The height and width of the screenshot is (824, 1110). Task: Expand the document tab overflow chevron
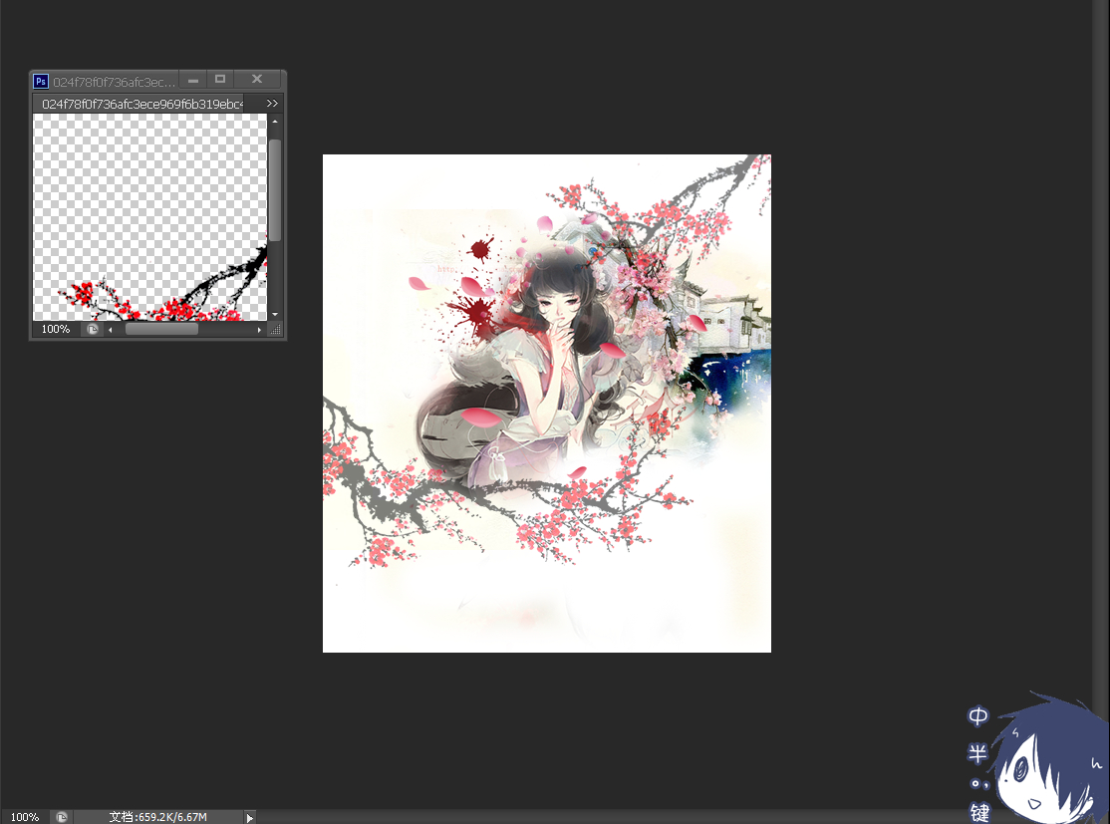tap(273, 104)
